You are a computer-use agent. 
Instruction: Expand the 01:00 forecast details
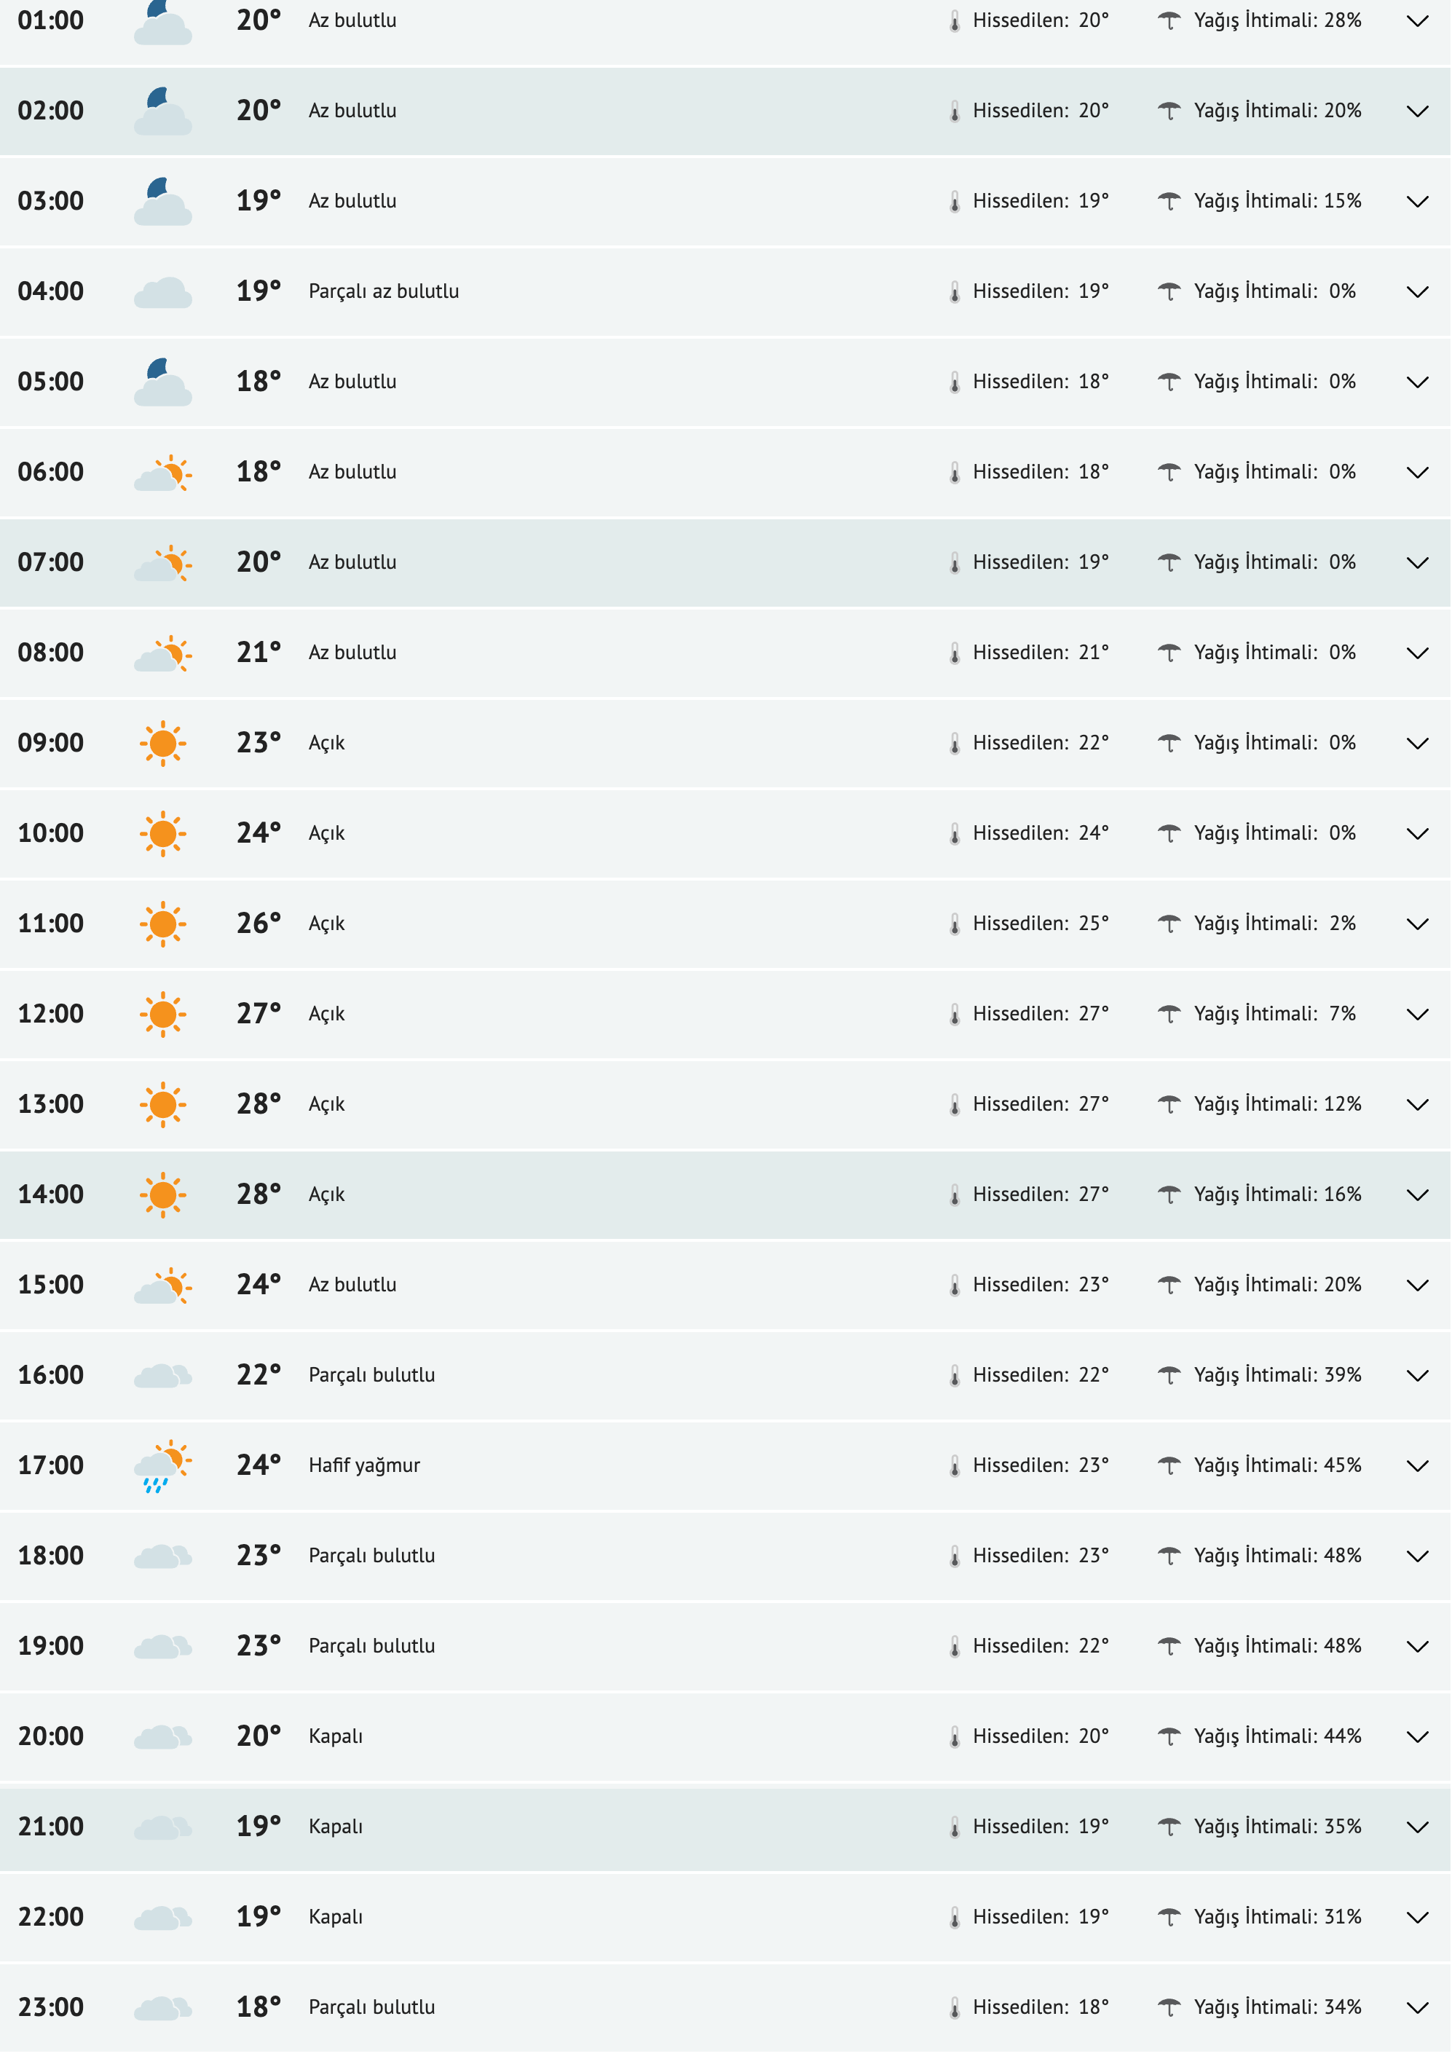pyautogui.click(x=1419, y=22)
